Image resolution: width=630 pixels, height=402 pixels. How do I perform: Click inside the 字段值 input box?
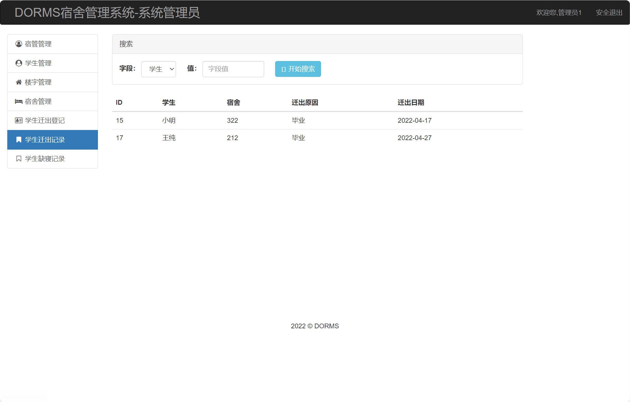tap(233, 69)
